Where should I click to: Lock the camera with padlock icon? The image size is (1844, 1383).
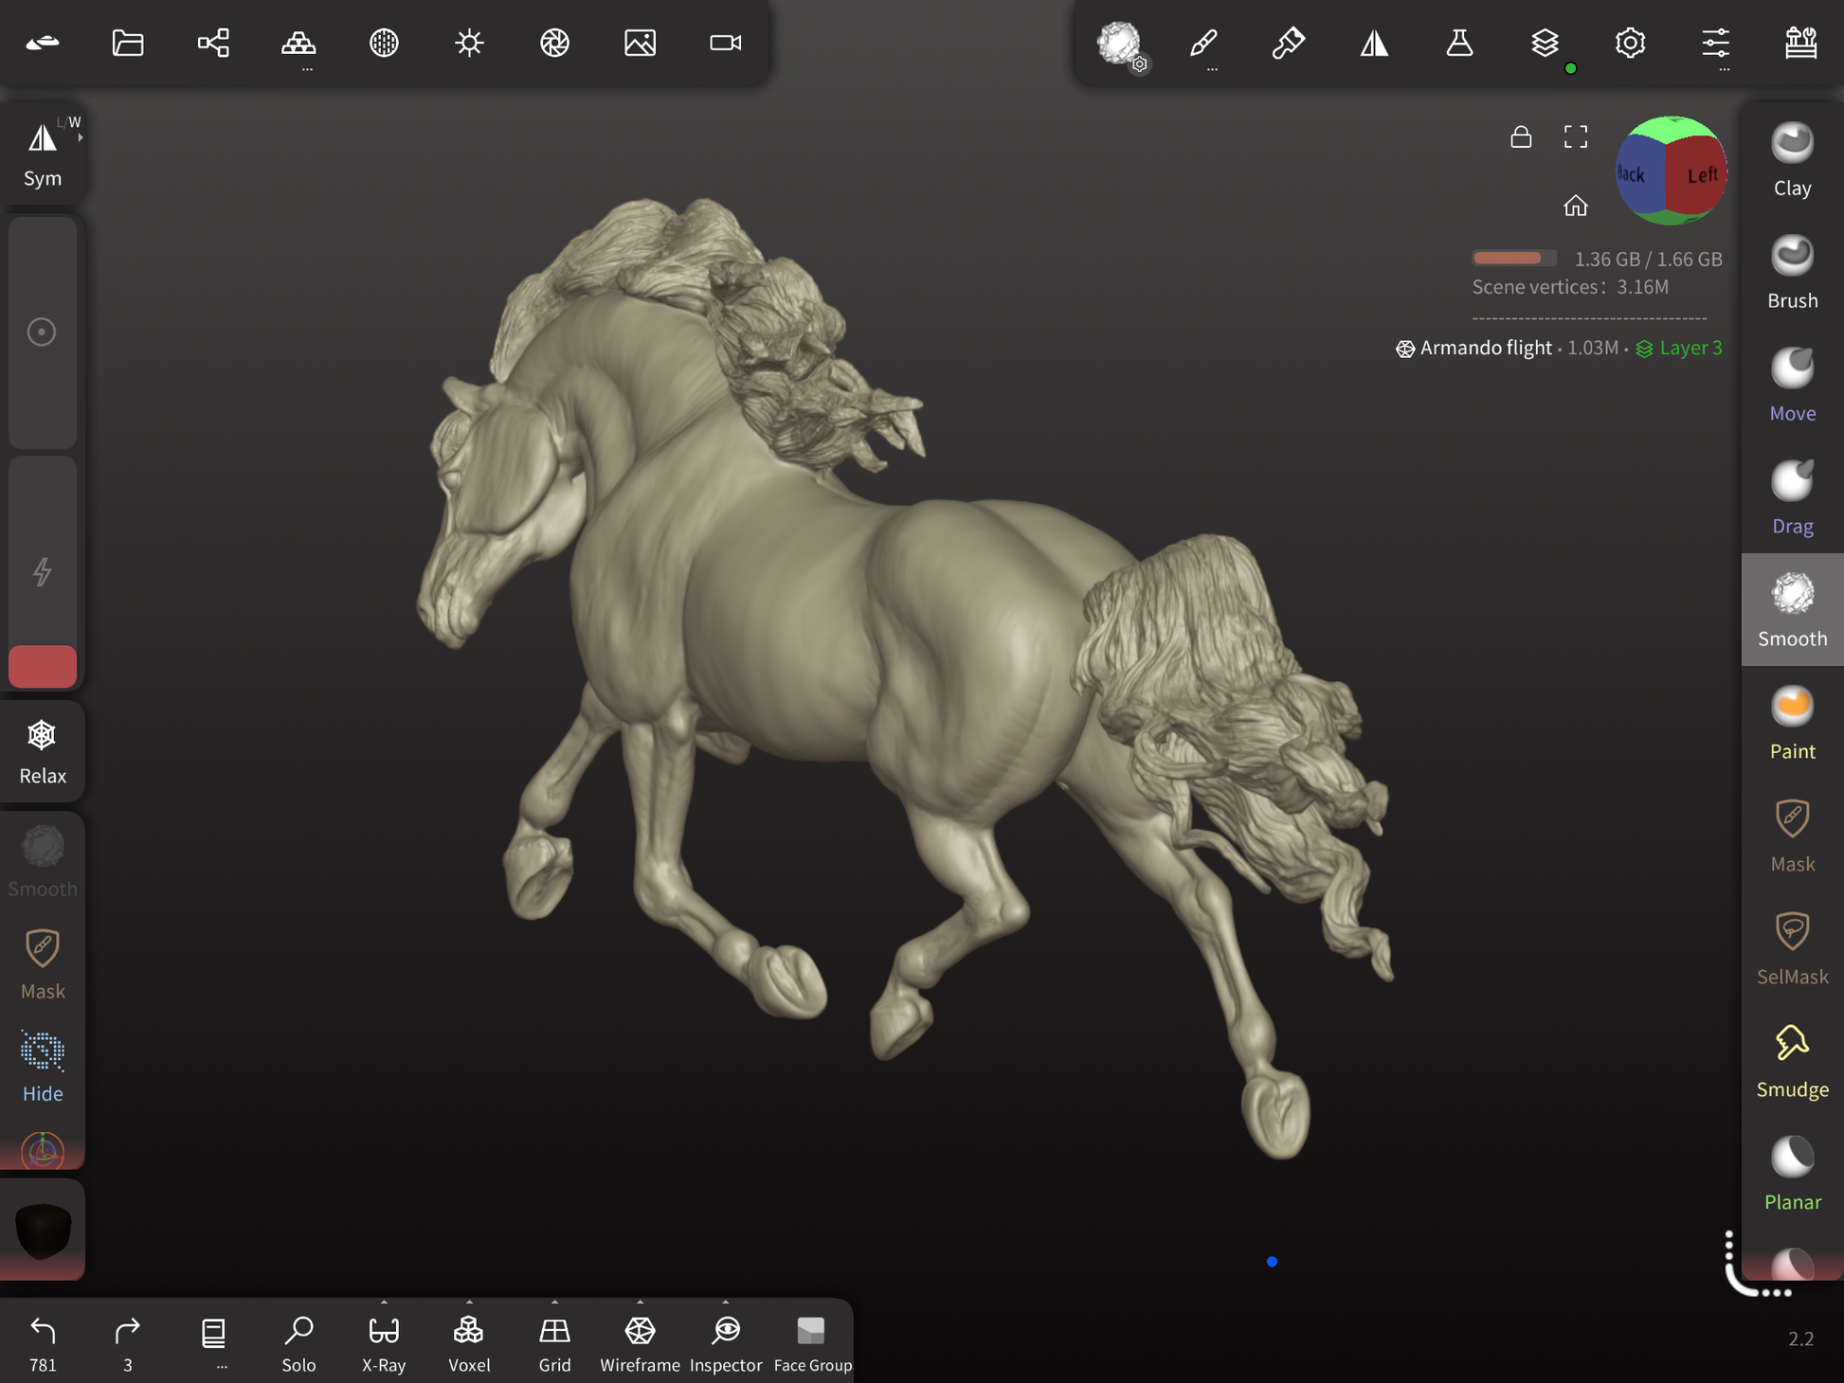(x=1521, y=137)
